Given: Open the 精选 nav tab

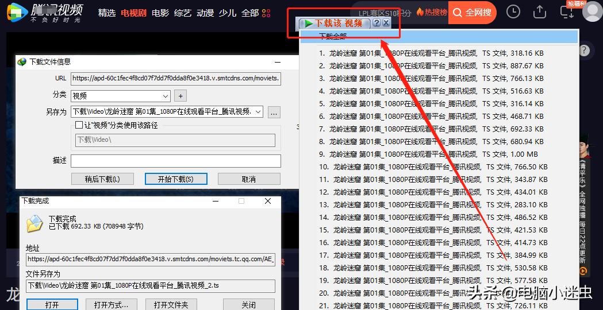Looking at the screenshot, I should coord(107,13).
